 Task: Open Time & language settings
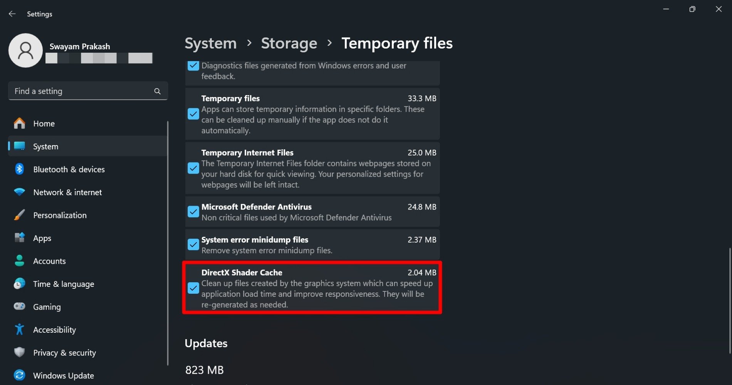(x=64, y=284)
